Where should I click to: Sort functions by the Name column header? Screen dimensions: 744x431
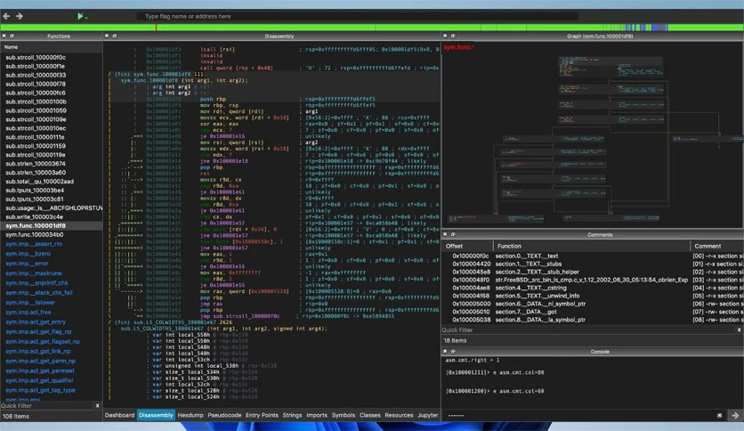tap(52, 47)
